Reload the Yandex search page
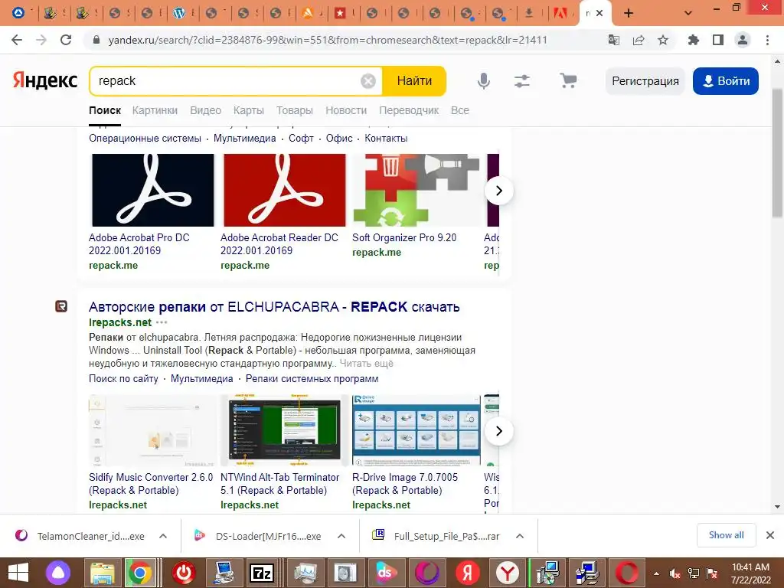784x588 pixels. (x=66, y=40)
